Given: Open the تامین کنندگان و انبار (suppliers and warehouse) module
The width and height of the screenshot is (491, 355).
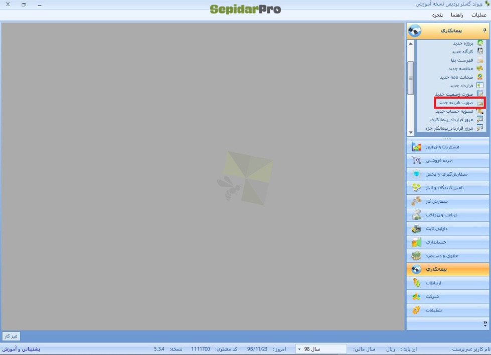Looking at the screenshot, I should coord(447,187).
